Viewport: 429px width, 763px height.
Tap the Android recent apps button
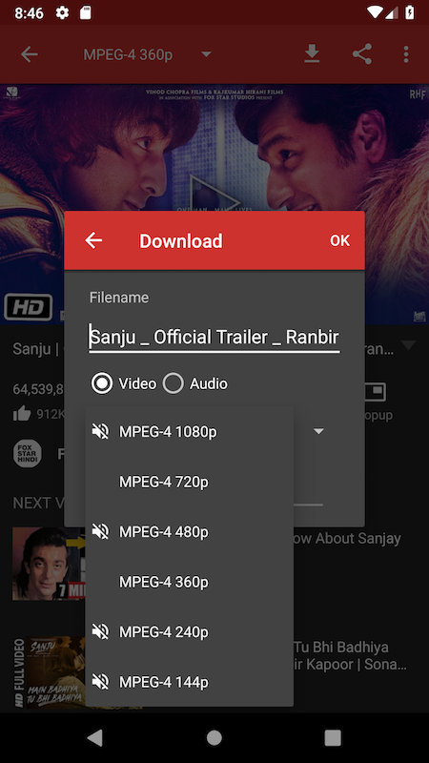coord(333,738)
